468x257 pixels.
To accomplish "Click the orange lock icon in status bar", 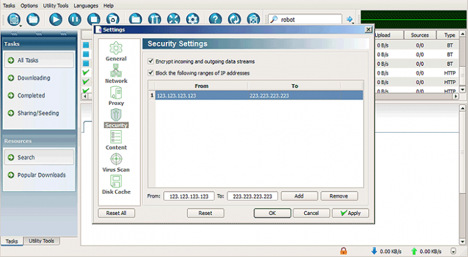I will 344,251.
